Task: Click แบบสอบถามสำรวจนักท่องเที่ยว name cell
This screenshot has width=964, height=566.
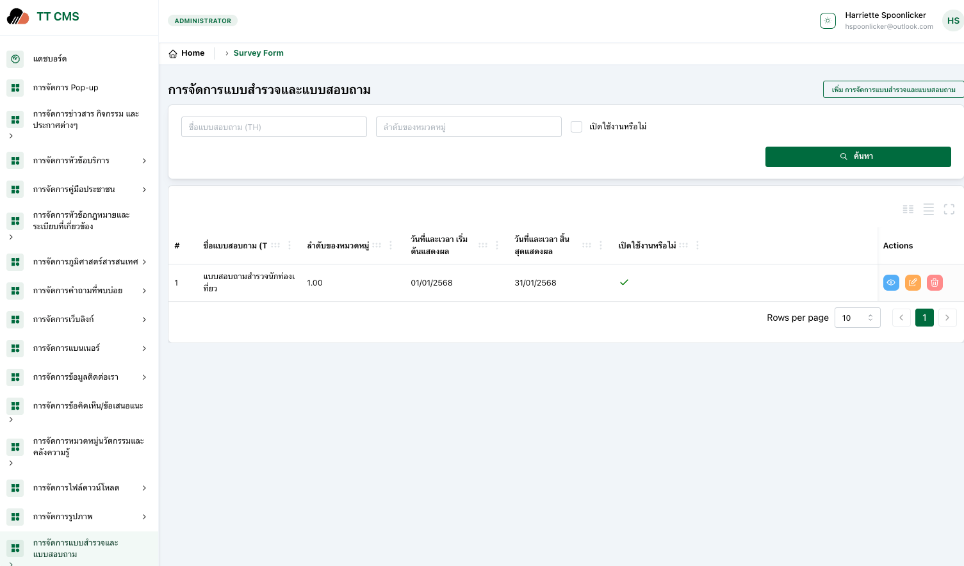Action: pyautogui.click(x=249, y=282)
